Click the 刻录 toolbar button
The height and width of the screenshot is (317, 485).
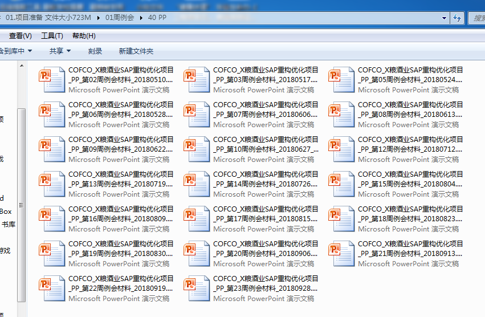tap(95, 51)
